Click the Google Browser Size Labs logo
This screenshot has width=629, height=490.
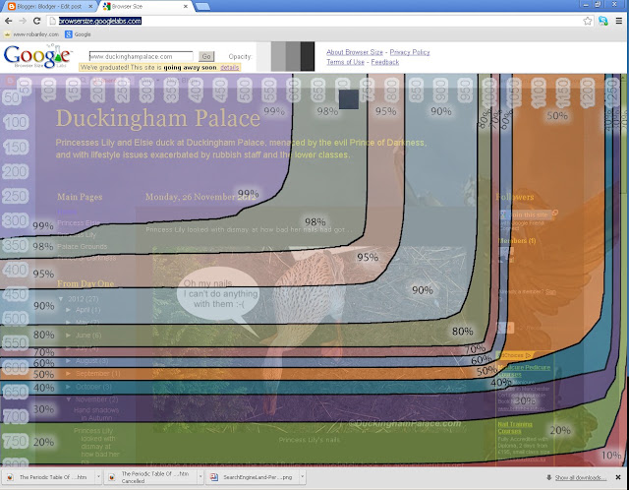point(37,56)
